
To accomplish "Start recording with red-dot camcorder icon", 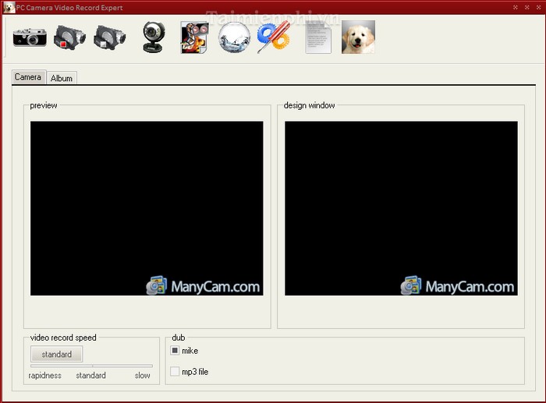I will point(69,37).
